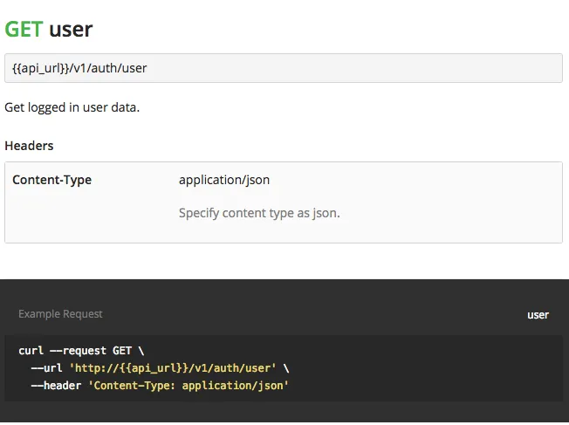Open the "user" example selector in dark panel

(x=538, y=314)
